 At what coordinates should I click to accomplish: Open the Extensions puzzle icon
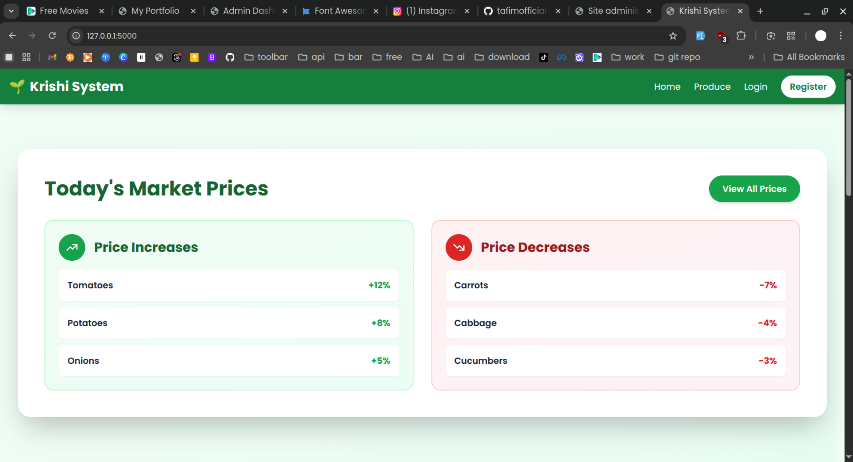[x=741, y=36]
